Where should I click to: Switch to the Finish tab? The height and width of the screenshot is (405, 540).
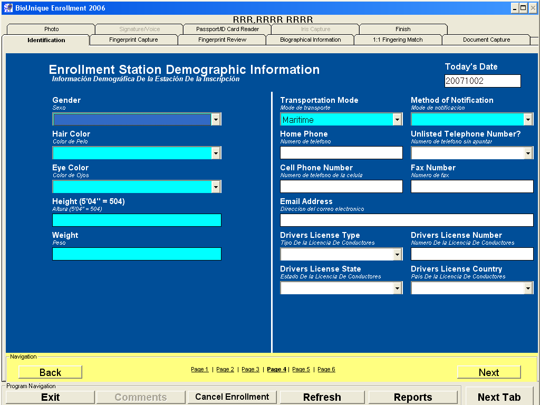(403, 30)
